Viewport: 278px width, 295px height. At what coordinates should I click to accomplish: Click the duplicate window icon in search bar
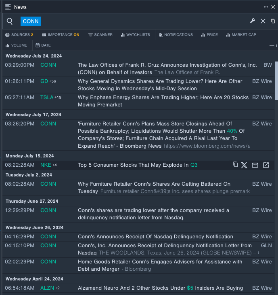pos(273,21)
